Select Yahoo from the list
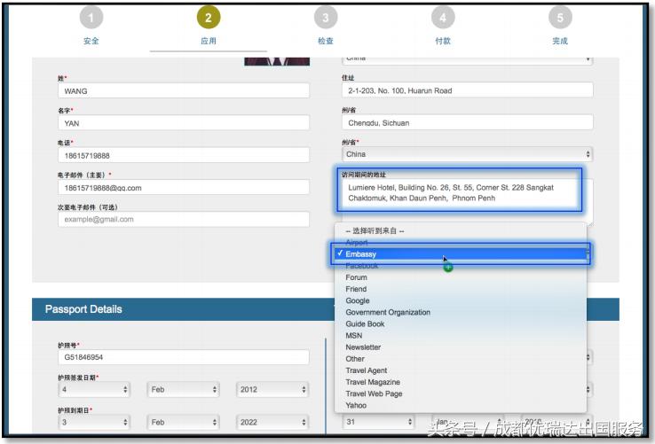This screenshot has height=444, width=655. point(461,405)
